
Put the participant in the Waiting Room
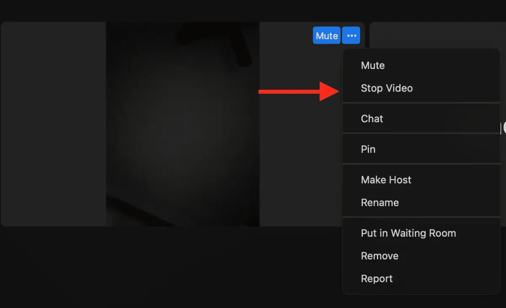coord(408,233)
